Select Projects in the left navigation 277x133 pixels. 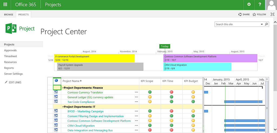click(22, 44)
